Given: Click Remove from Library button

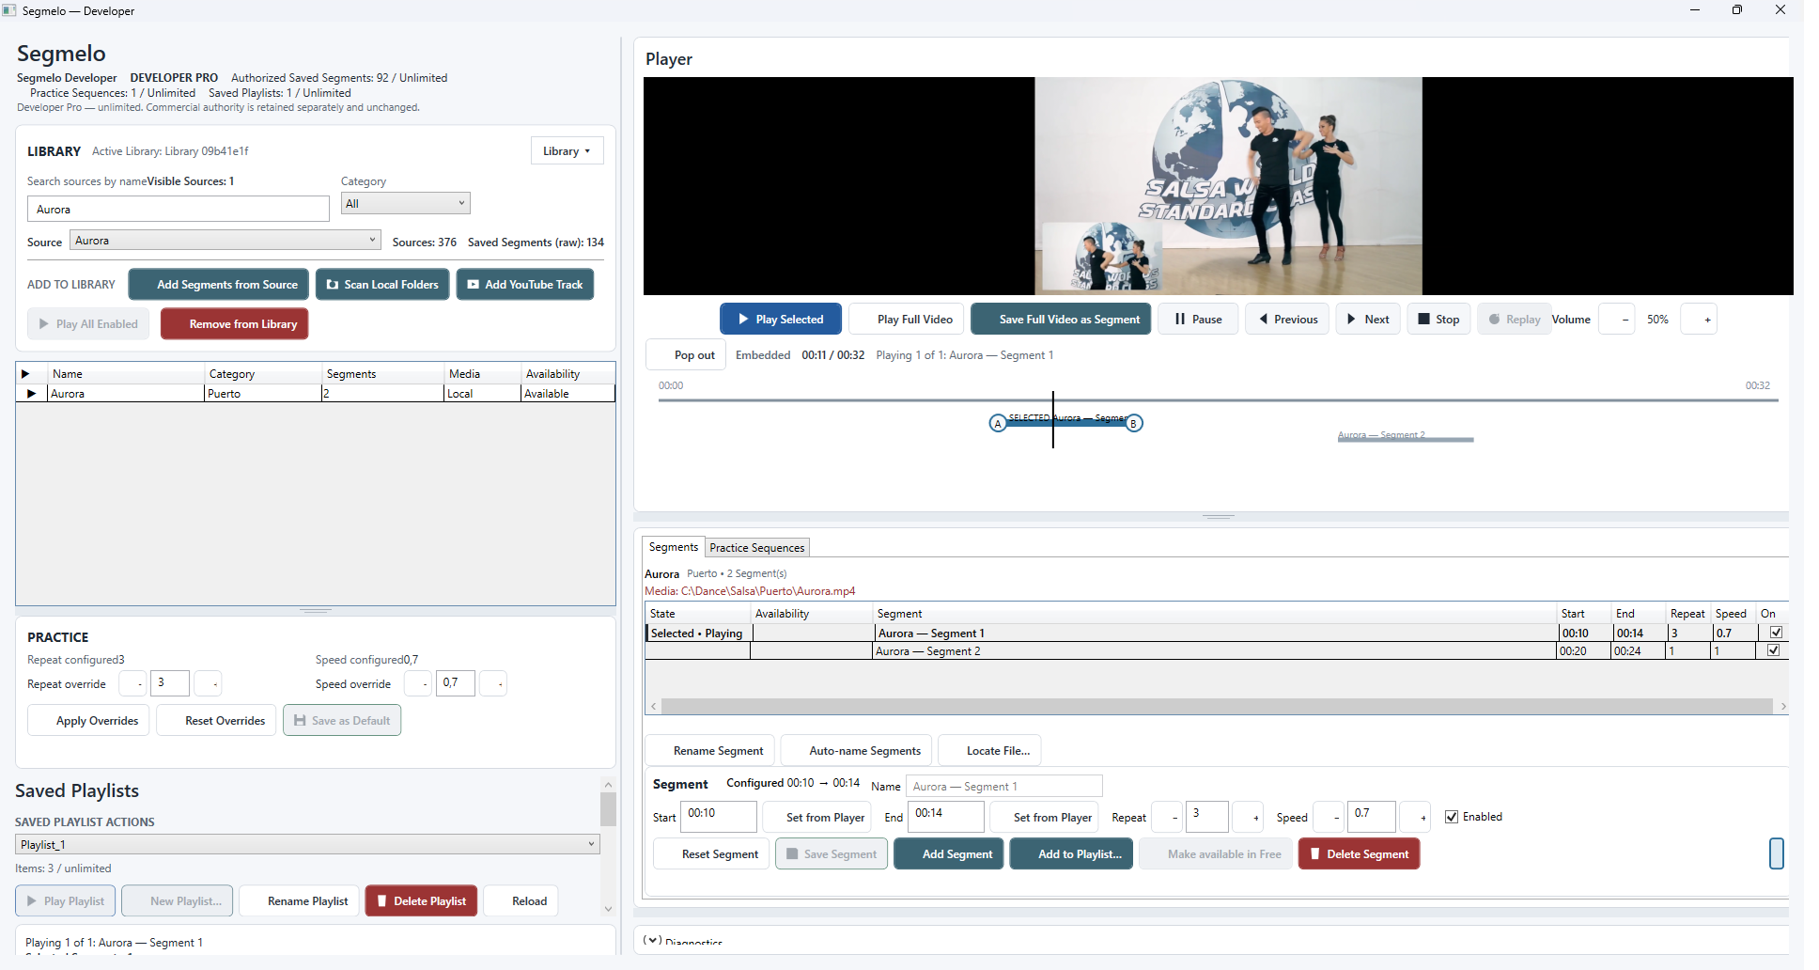Looking at the screenshot, I should 234,324.
